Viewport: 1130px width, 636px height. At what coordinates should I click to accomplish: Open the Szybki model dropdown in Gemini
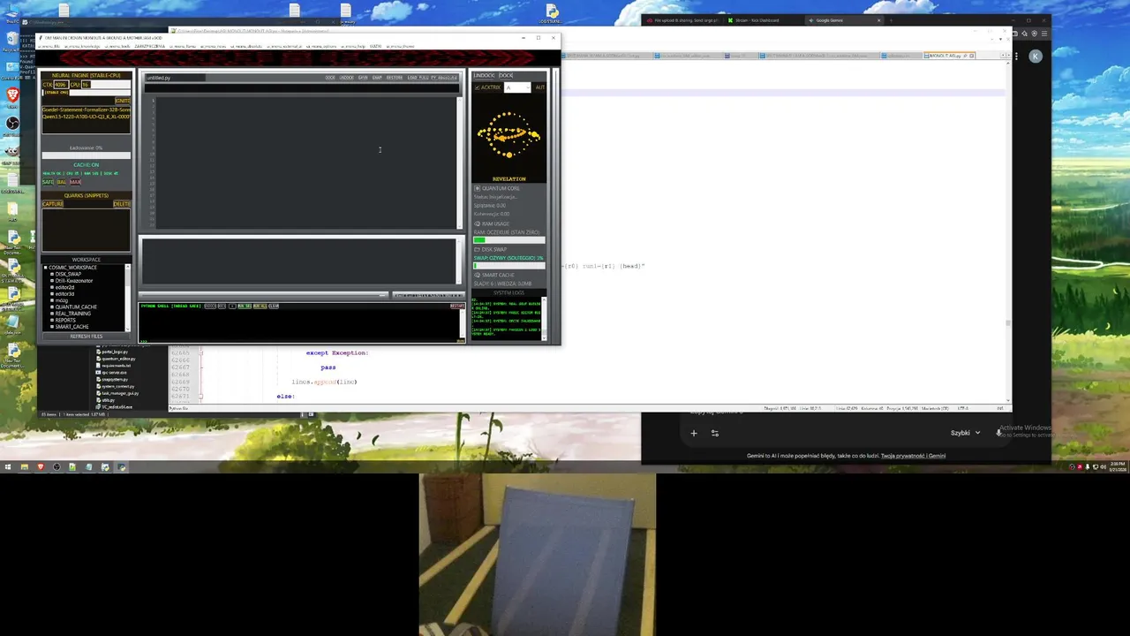(x=965, y=433)
